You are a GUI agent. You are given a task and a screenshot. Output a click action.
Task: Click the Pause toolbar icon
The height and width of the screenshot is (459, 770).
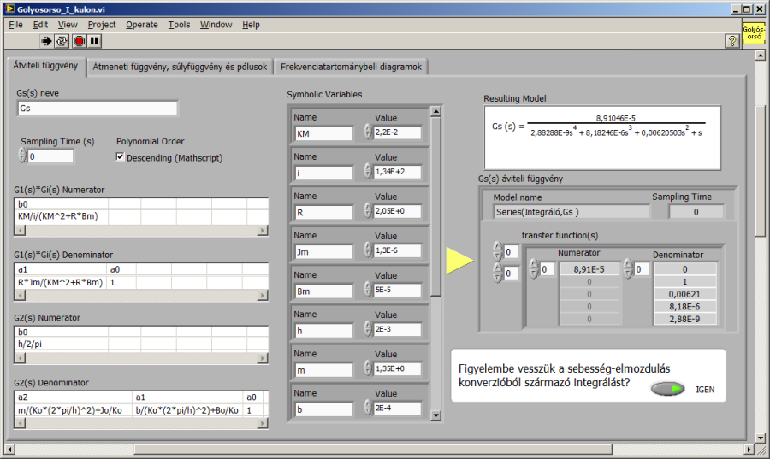94,40
